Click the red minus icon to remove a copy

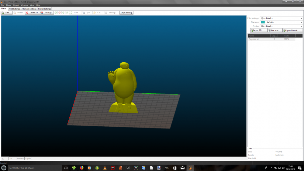[x=60, y=12]
